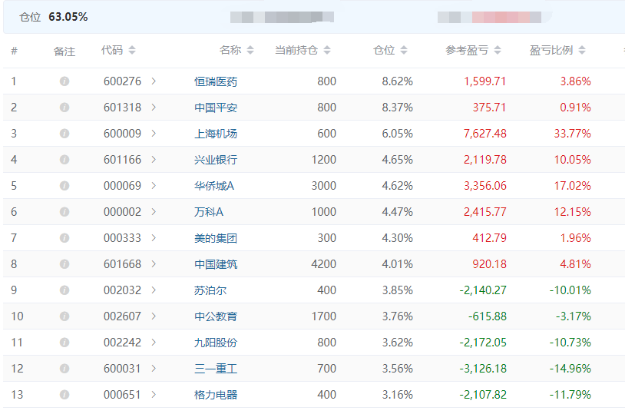Viewport: 625px width, 414px height.
Task: Click the # index column header
Action: point(15,51)
